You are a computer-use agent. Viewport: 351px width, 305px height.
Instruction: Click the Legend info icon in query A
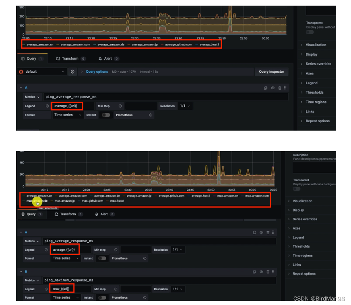pyautogui.click(x=47, y=106)
